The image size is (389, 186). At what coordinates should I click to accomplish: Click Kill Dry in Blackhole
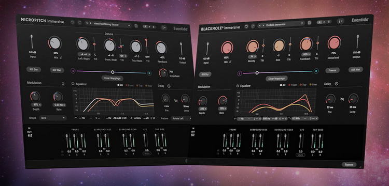[x=205, y=74]
